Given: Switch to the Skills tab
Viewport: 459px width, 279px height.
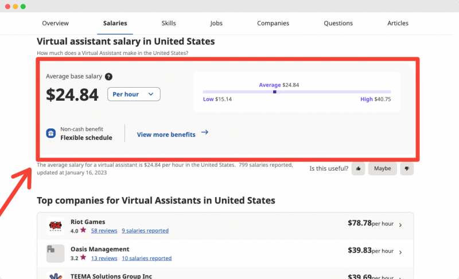Looking at the screenshot, I should 169,23.
